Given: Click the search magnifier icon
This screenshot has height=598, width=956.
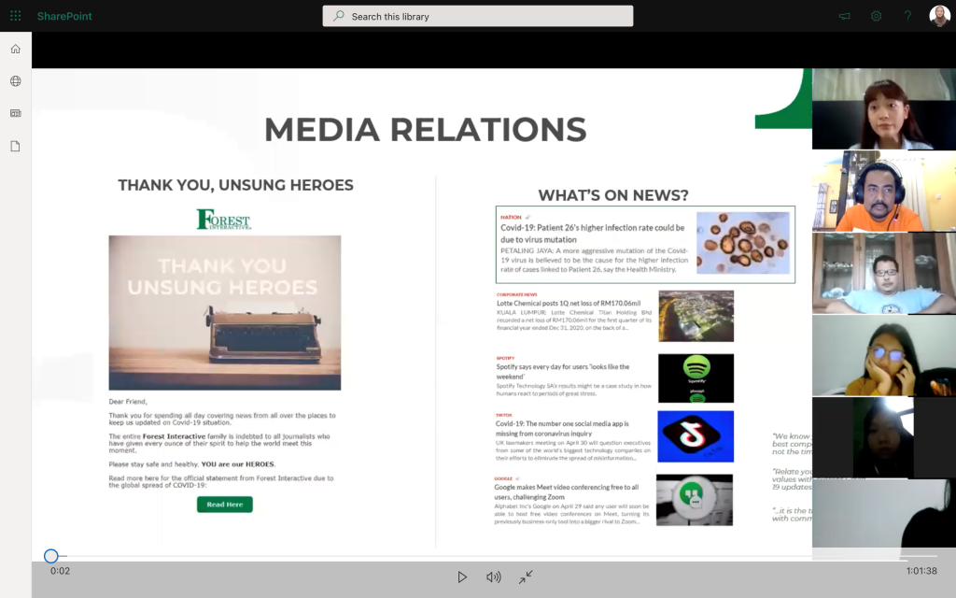Looking at the screenshot, I should pos(338,16).
